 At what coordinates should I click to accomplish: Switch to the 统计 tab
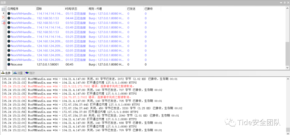30,73
